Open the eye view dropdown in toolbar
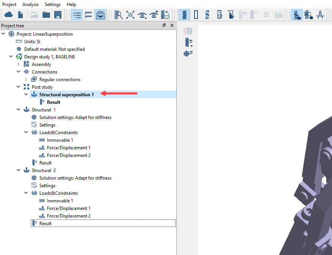The height and width of the screenshot is (255, 332). 143,15
